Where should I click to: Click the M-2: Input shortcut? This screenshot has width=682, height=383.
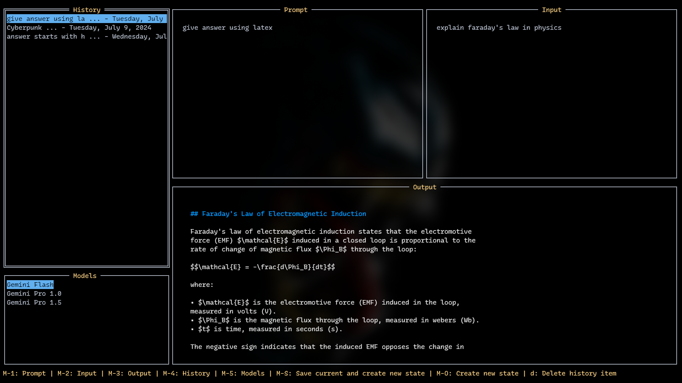pyautogui.click(x=77, y=373)
